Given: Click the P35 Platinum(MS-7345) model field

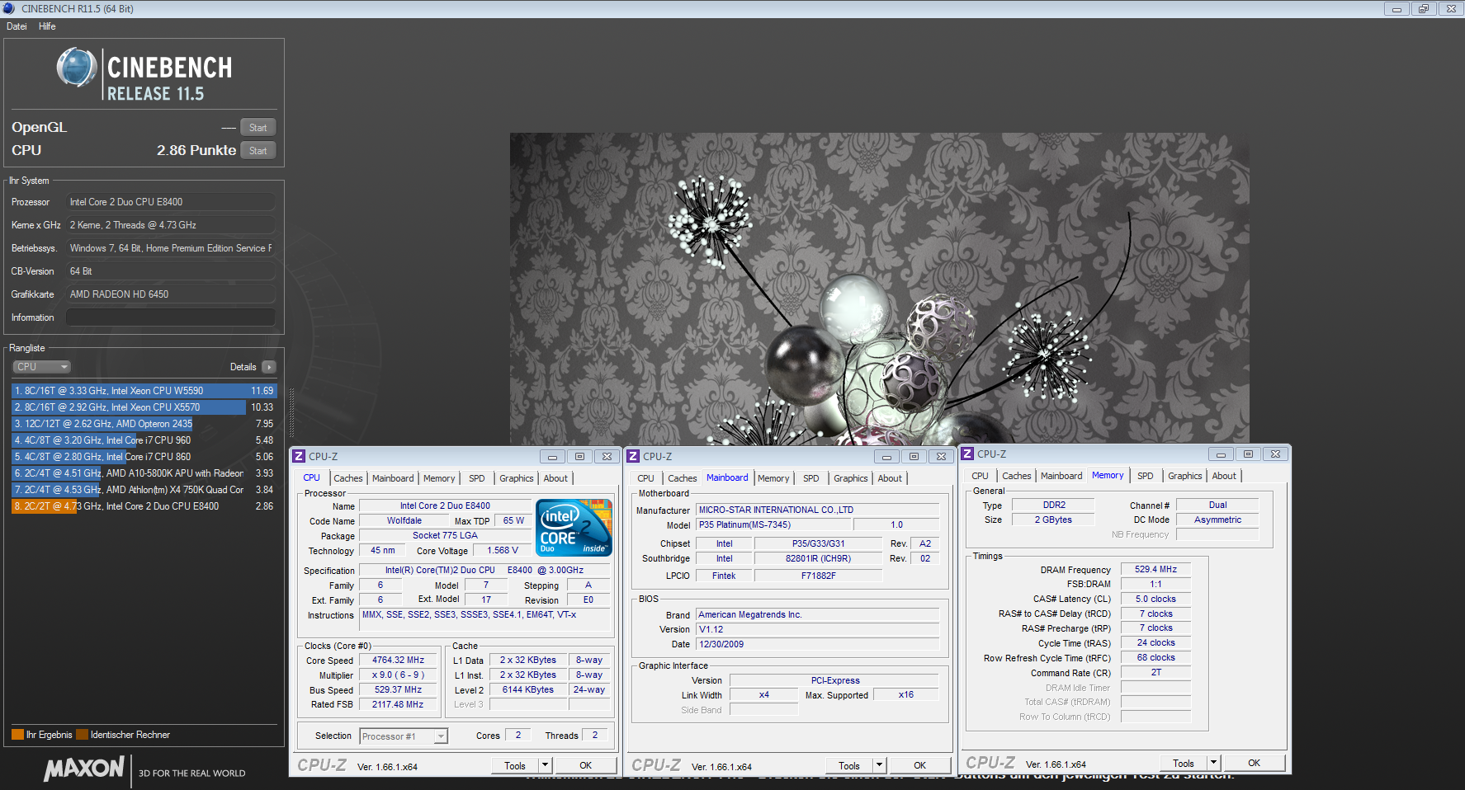Looking at the screenshot, I should (x=774, y=525).
